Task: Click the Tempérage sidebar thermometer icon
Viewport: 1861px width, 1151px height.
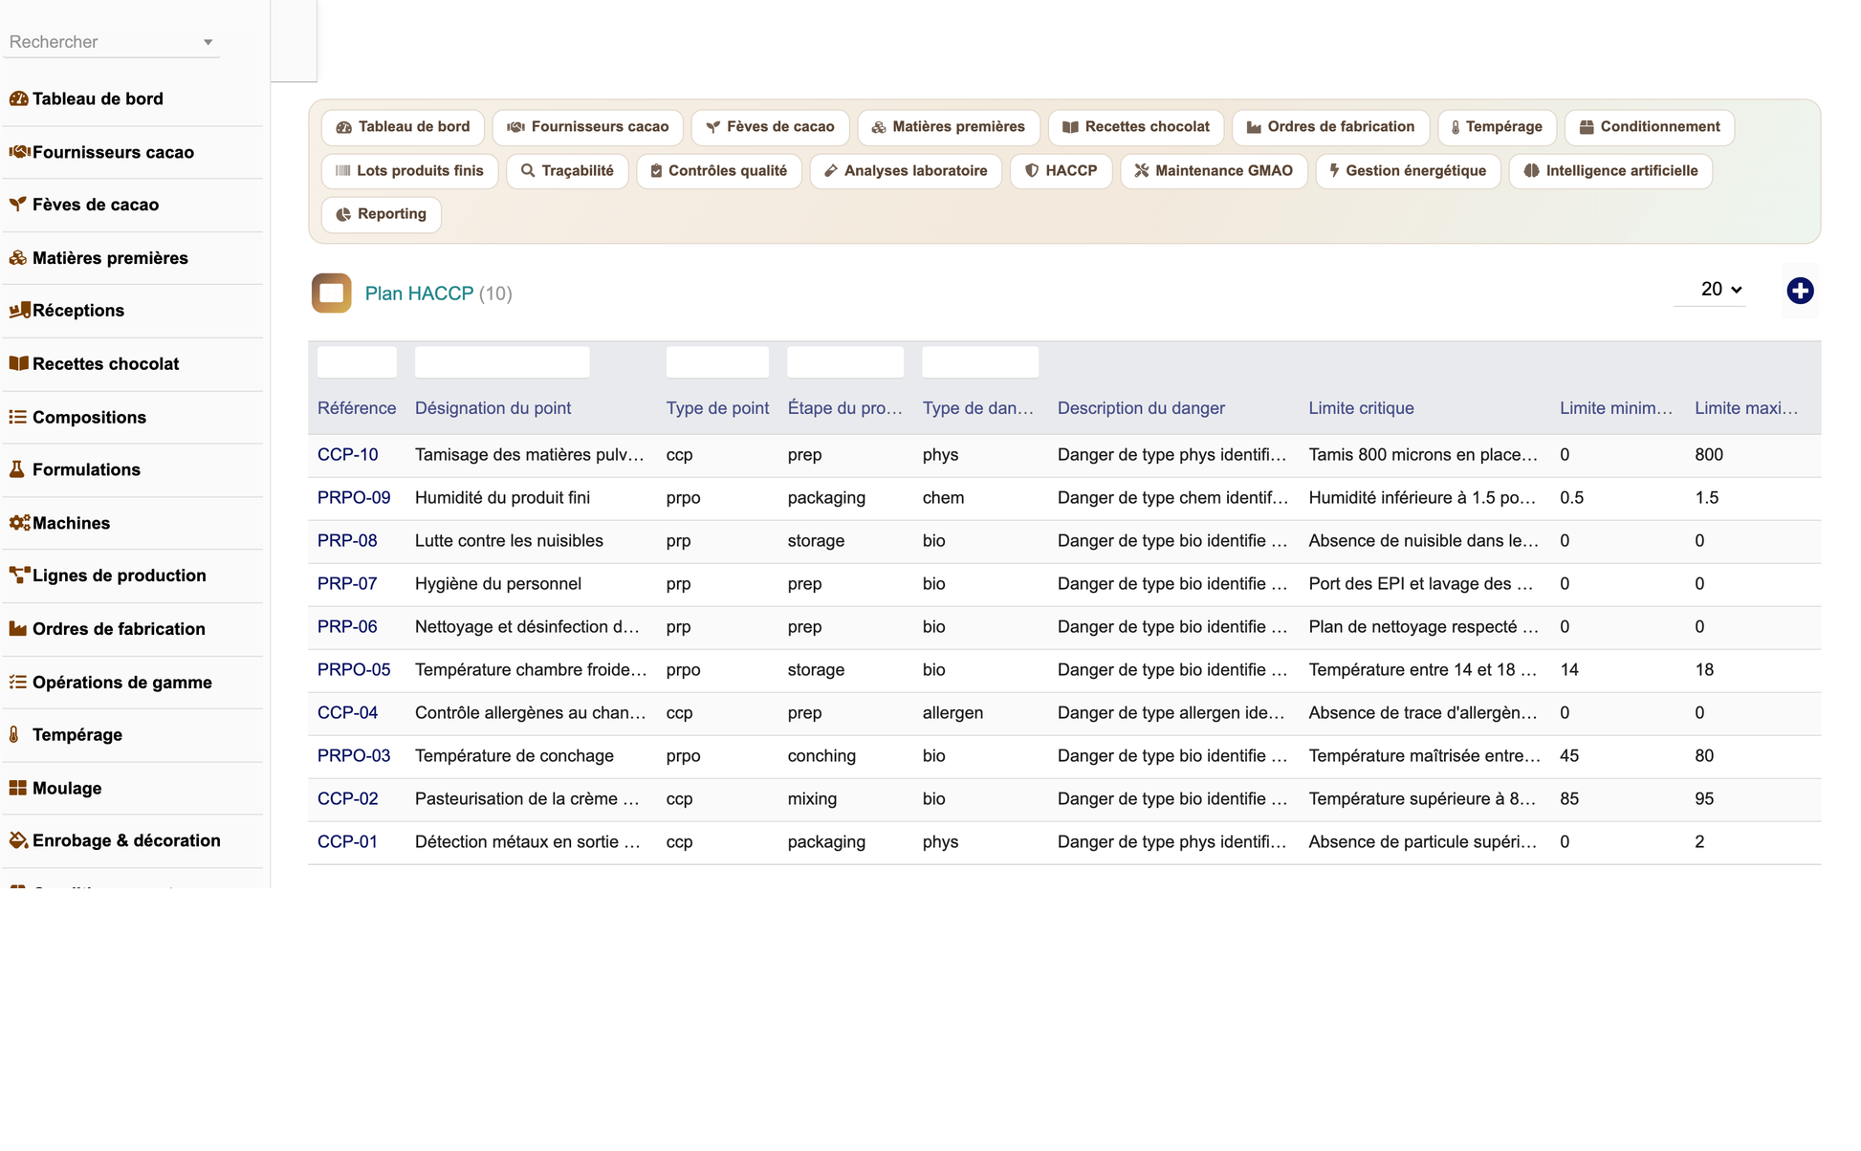Action: point(14,735)
